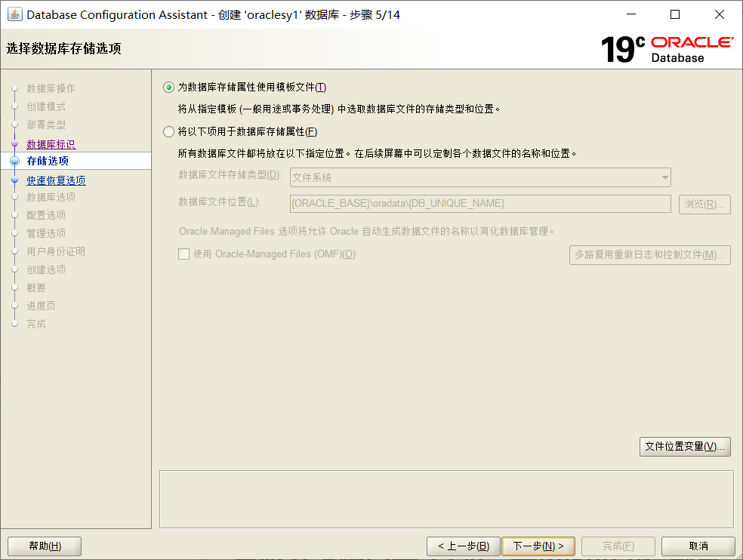The image size is (743, 560).
Task: Click the 帮助(H) button
Action: pos(45,546)
